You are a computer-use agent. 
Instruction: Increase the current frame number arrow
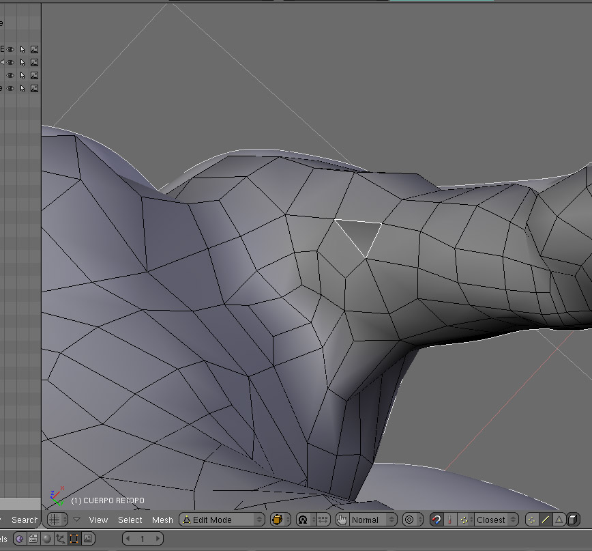[158, 539]
